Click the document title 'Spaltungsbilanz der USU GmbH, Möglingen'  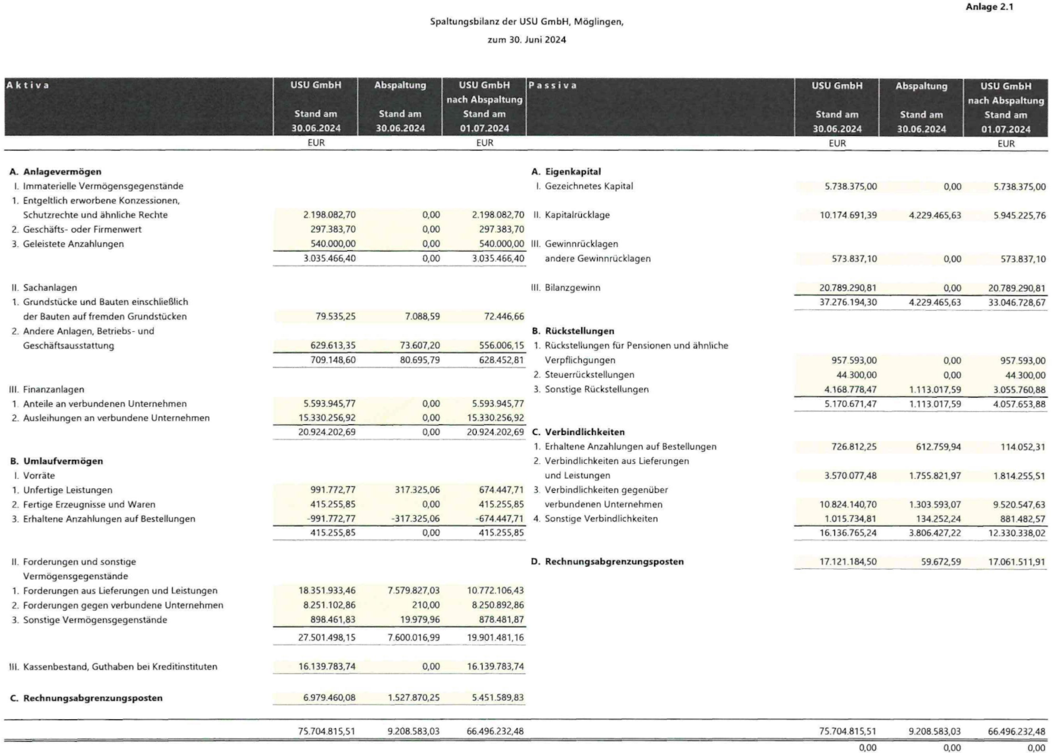pyautogui.click(x=527, y=22)
